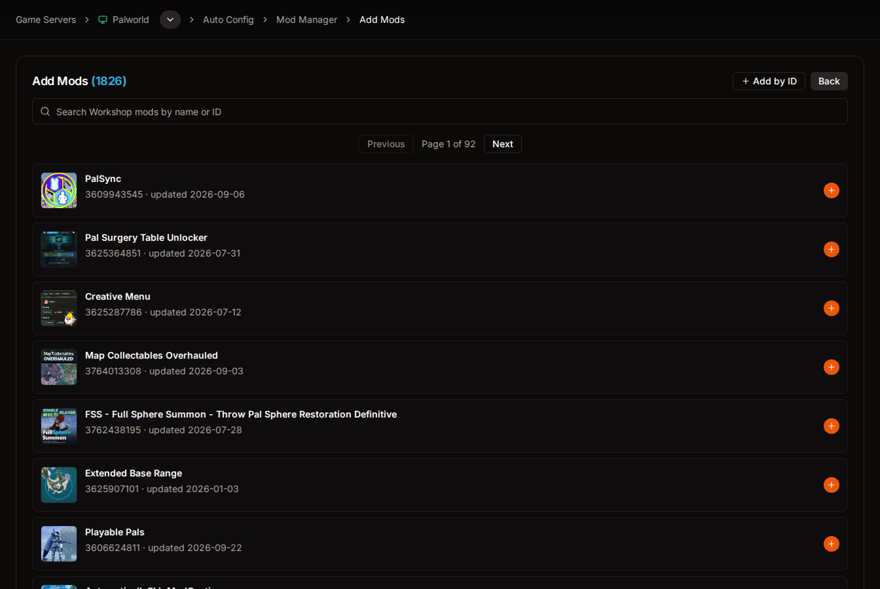Click the Back button
This screenshot has width=880, height=589.
pyautogui.click(x=829, y=81)
